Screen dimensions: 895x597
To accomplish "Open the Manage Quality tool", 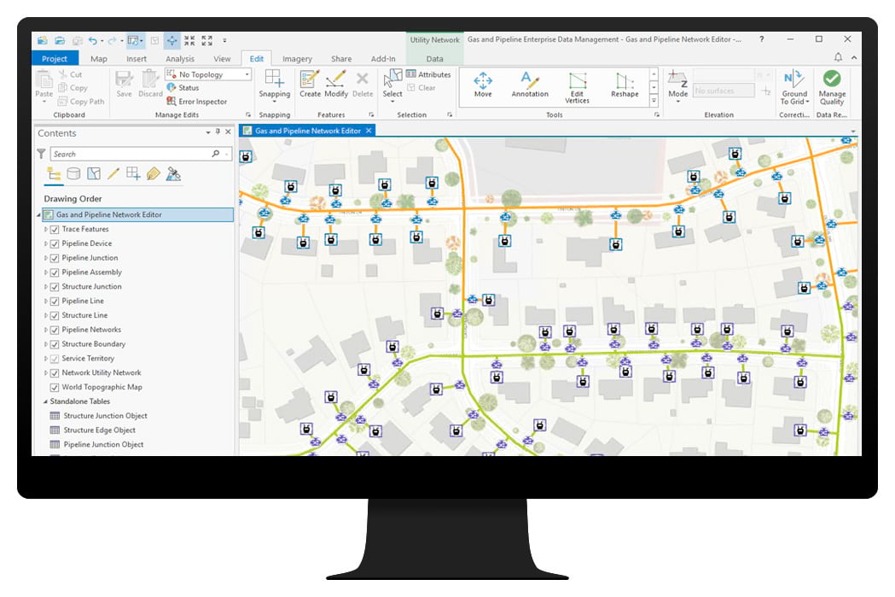I will 832,87.
